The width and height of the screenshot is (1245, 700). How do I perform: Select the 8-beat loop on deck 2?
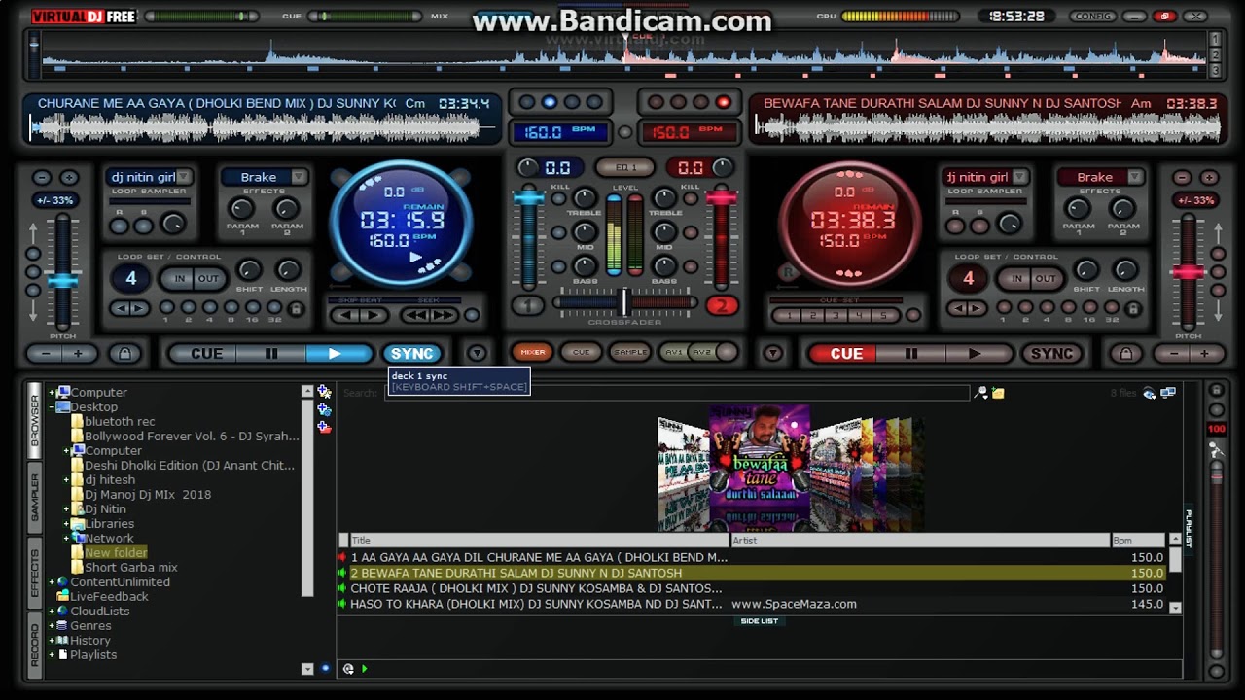(x=1068, y=308)
